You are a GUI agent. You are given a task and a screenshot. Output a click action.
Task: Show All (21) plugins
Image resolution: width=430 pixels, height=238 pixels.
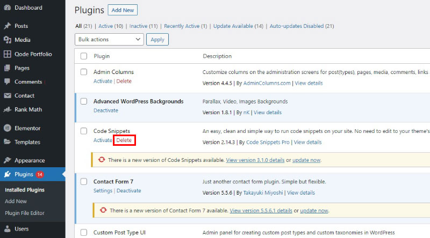(x=84, y=26)
